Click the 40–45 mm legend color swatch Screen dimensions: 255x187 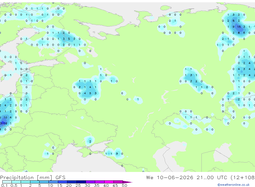tap(109, 182)
